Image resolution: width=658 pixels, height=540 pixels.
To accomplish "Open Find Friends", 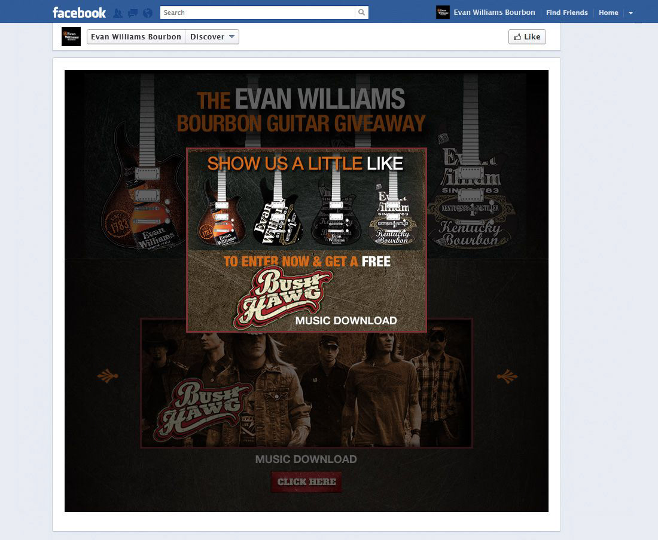I will coord(566,13).
